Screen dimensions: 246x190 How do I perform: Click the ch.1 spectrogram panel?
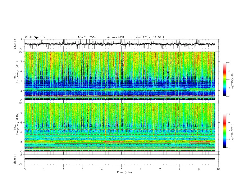pyautogui.click(x=120, y=76)
